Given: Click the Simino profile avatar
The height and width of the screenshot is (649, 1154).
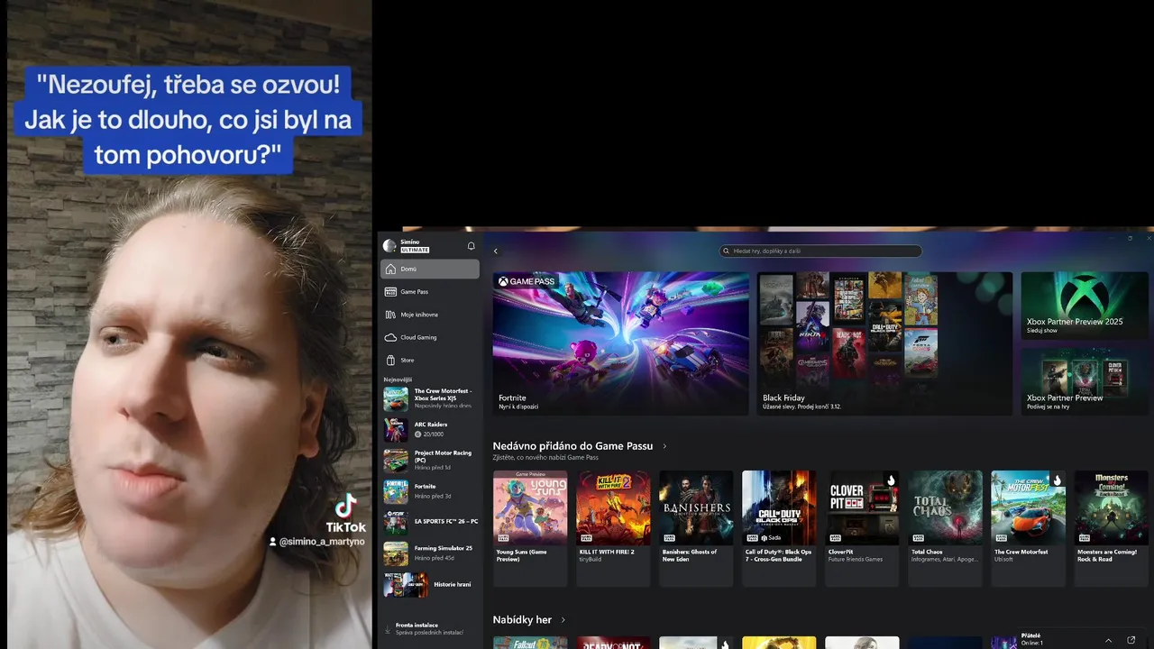Looking at the screenshot, I should 389,246.
